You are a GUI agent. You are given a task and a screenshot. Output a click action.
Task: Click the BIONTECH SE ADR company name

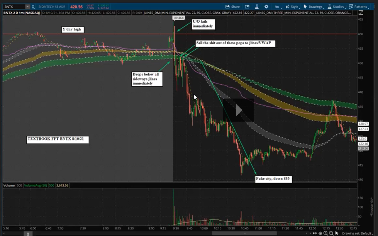coord(52,7)
